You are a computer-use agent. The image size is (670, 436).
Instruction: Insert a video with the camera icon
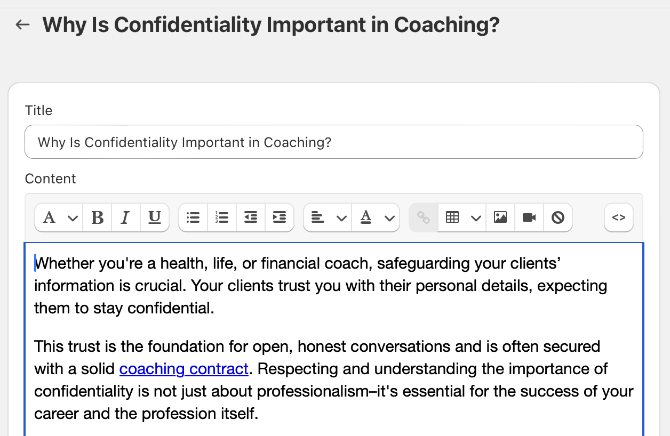(529, 217)
